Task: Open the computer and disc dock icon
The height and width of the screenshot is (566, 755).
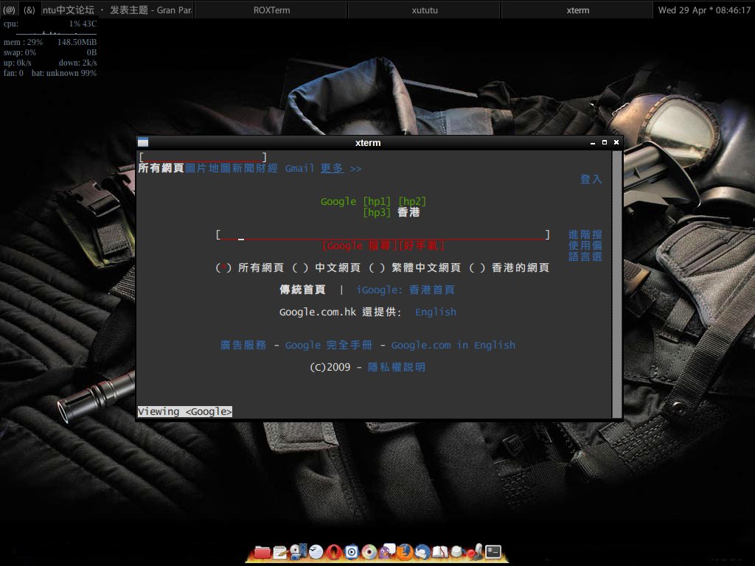Action: pos(298,551)
